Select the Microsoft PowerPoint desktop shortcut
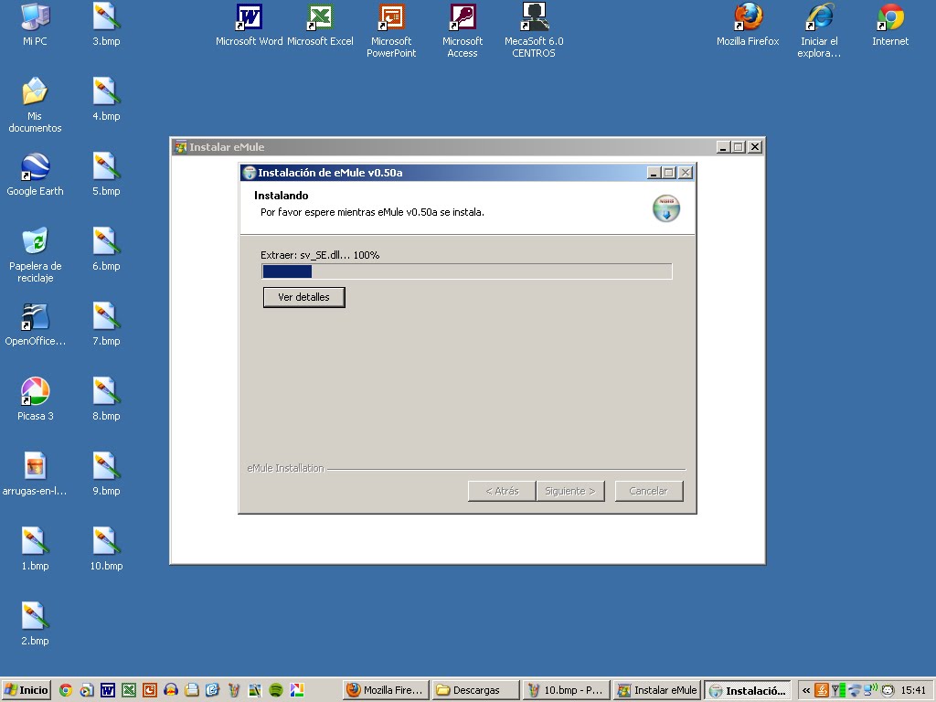 point(391,30)
